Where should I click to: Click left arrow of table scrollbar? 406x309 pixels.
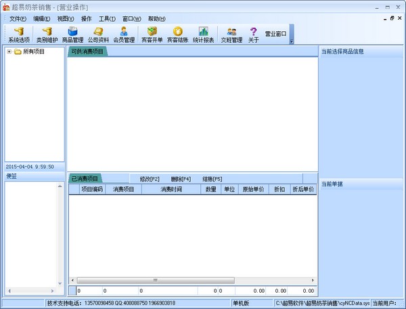tap(72, 281)
